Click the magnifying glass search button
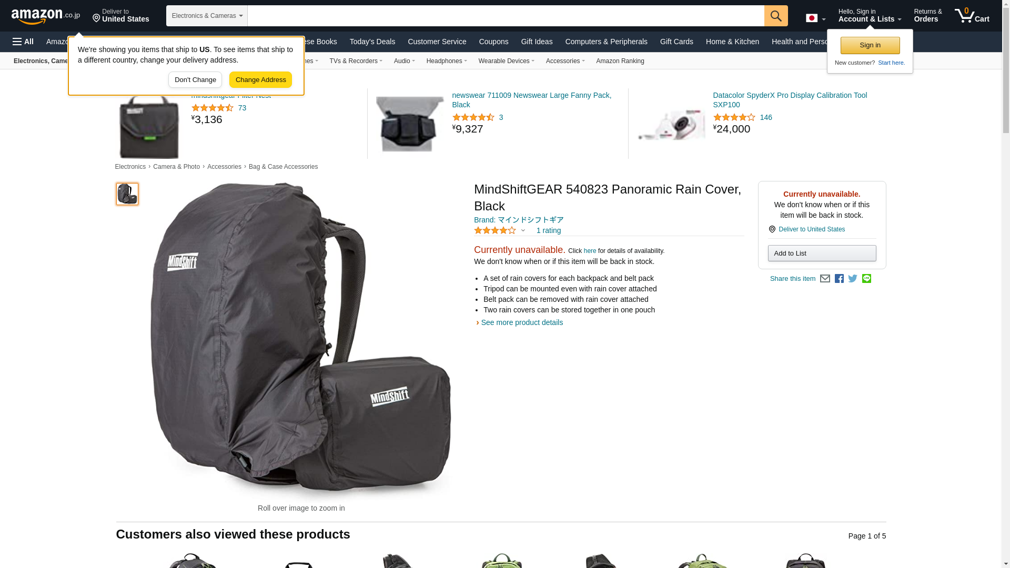 775,16
